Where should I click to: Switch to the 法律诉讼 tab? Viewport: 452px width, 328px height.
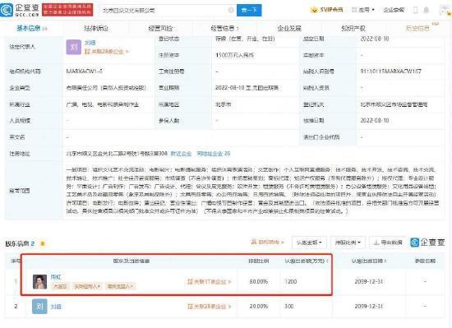(x=96, y=28)
